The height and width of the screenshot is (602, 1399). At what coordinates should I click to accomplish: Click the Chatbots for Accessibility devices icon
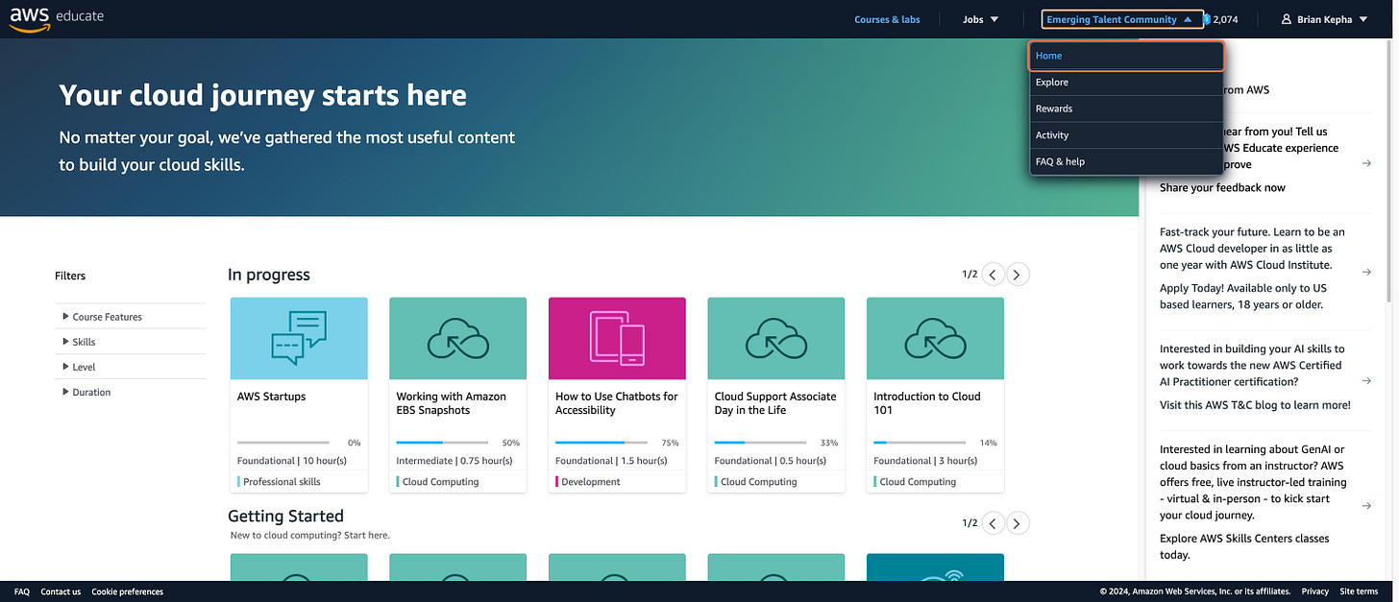[617, 338]
